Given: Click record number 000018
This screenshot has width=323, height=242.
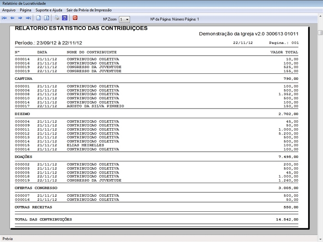Looking at the screenshot, I should click(22, 176).
